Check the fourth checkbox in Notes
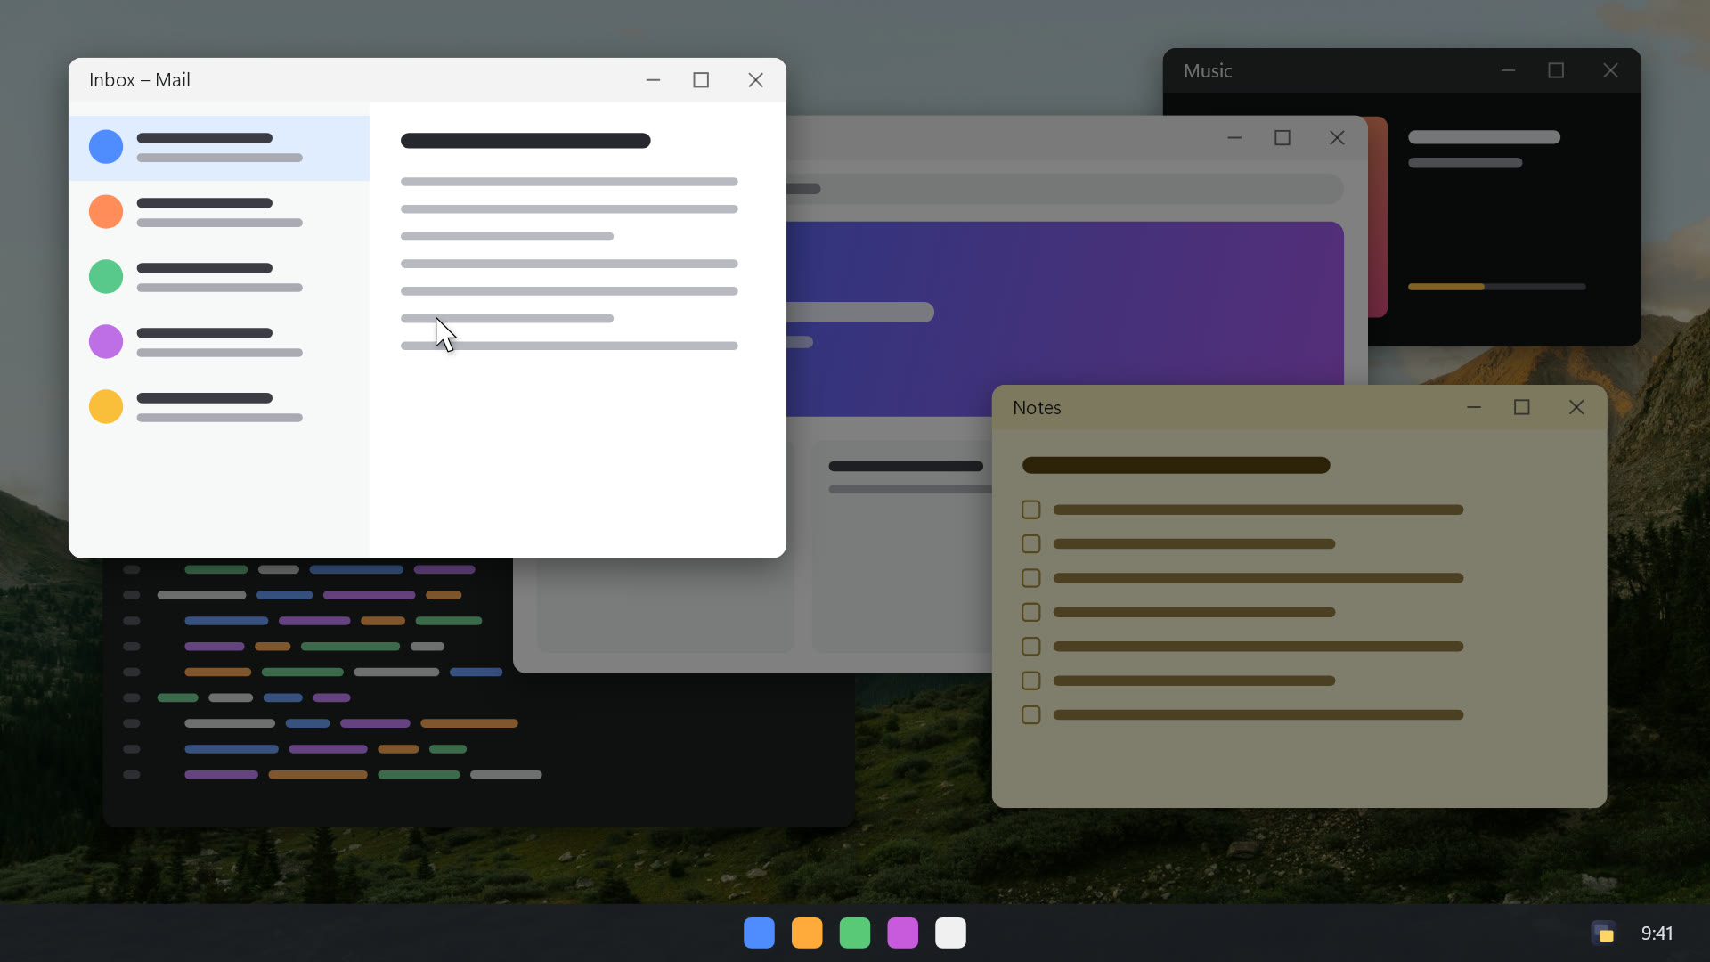 point(1031,612)
